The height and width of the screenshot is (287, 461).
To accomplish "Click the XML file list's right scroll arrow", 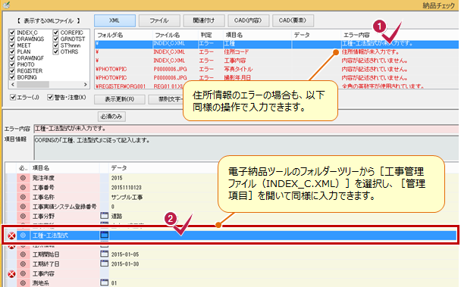I will click(86, 85).
